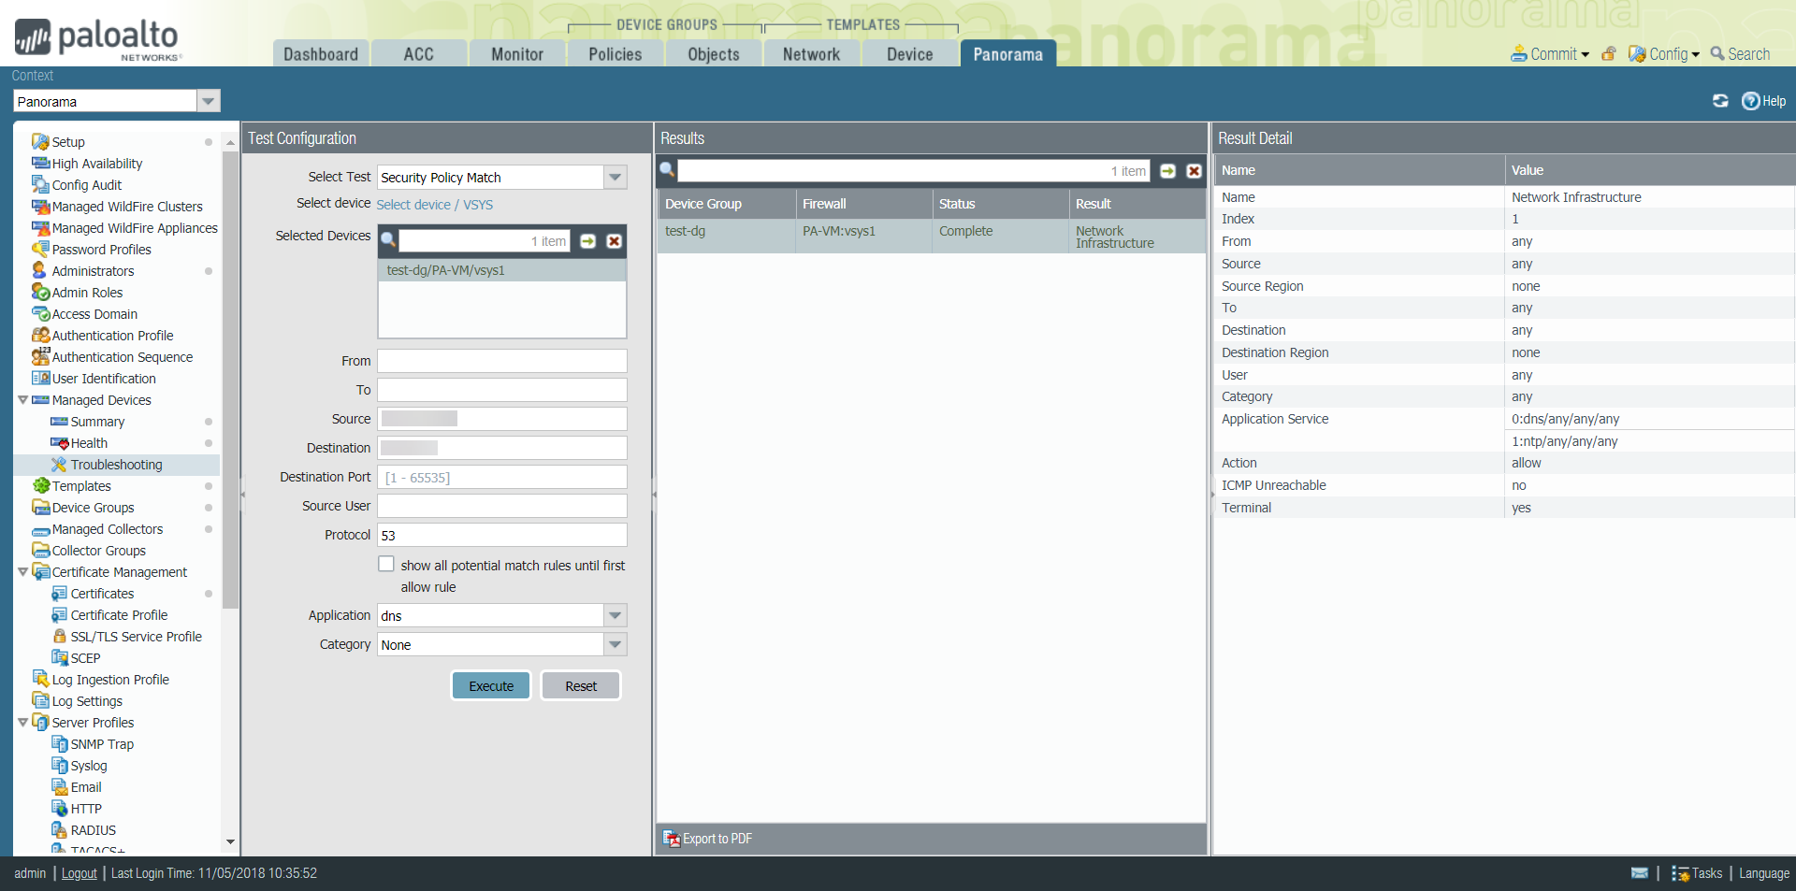Click the Select device / VSYS link
The height and width of the screenshot is (891, 1796).
[435, 205]
